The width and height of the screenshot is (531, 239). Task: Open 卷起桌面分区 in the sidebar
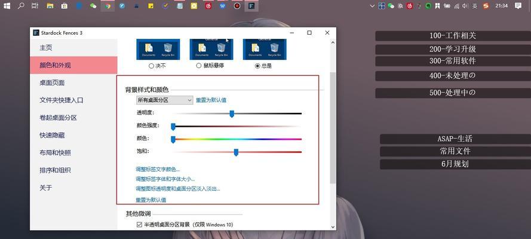tap(73, 118)
